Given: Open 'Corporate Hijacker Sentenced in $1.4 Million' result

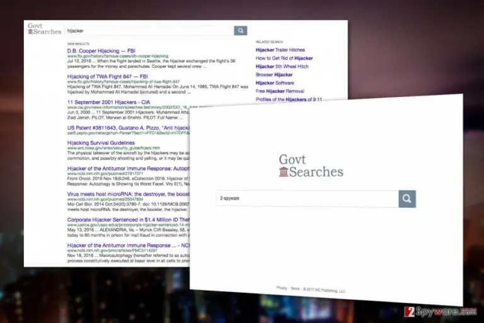Looking at the screenshot, I should (x=129, y=220).
